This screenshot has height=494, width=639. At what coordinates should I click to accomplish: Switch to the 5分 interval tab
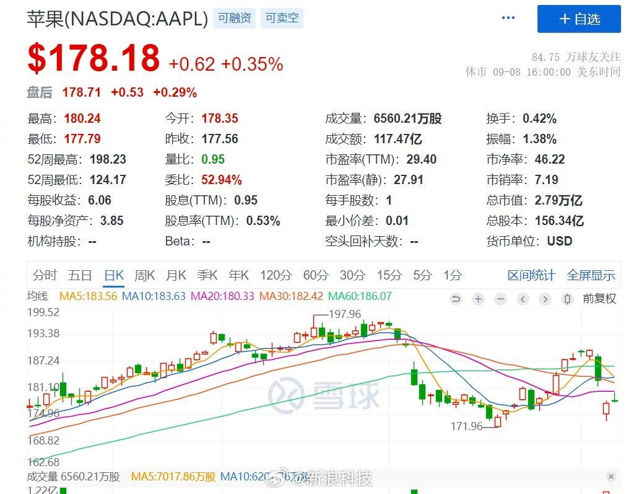tap(422, 275)
